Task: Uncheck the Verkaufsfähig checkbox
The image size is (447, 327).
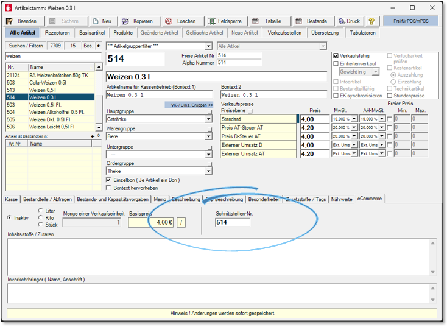Action: (336, 56)
